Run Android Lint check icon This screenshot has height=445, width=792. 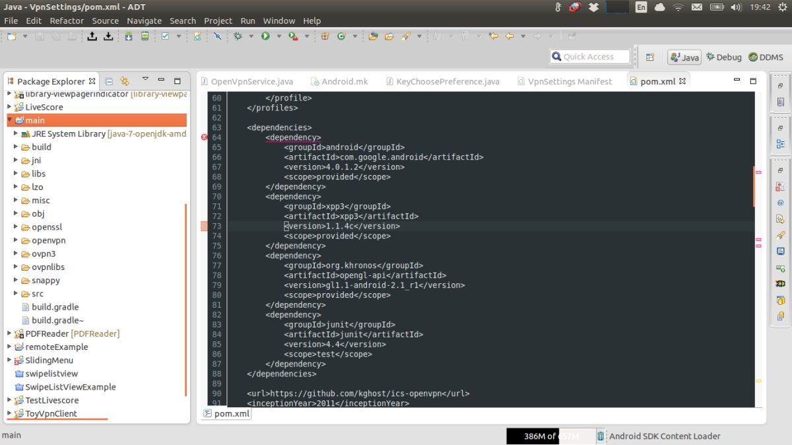coord(166,36)
